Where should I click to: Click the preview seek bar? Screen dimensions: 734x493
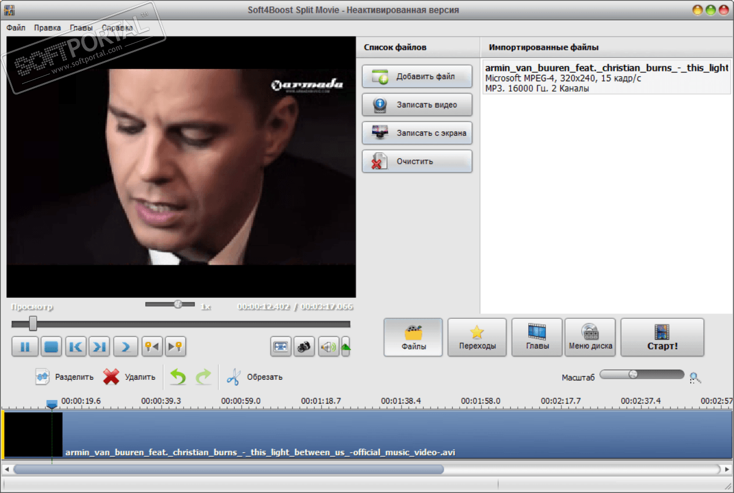click(x=181, y=324)
